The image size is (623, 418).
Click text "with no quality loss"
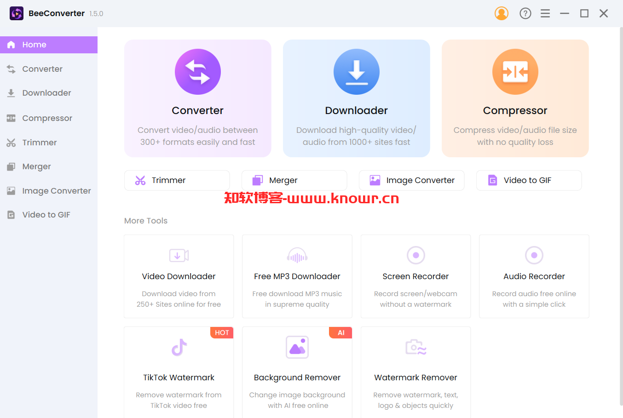pyautogui.click(x=515, y=142)
